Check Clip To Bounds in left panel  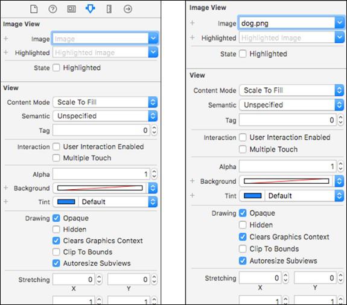[56, 252]
